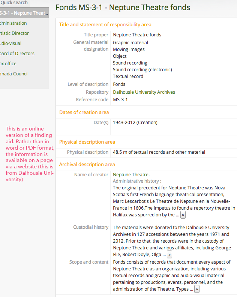
Task: Select the 48.5 m of textual records text
Action: pyautogui.click(x=159, y=152)
